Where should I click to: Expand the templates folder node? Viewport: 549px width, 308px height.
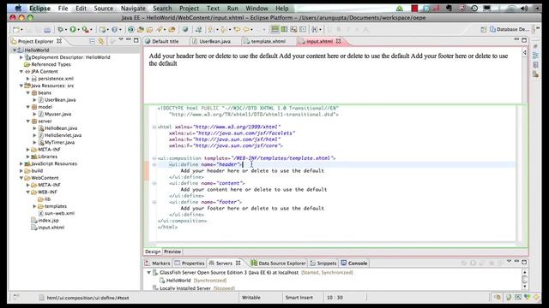click(34, 206)
